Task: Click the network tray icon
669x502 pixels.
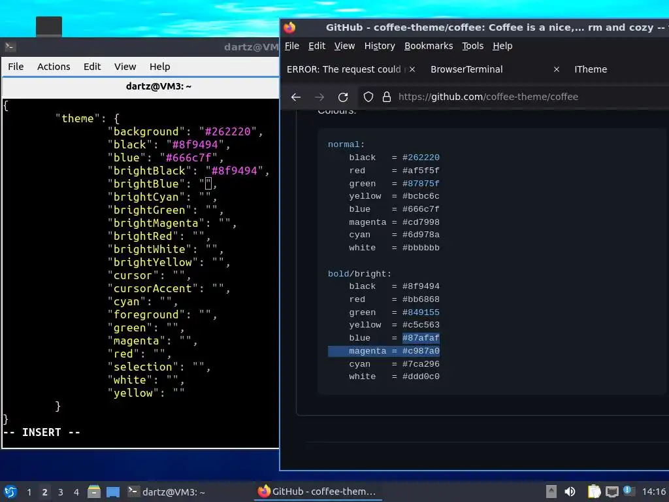Action: [612, 492]
